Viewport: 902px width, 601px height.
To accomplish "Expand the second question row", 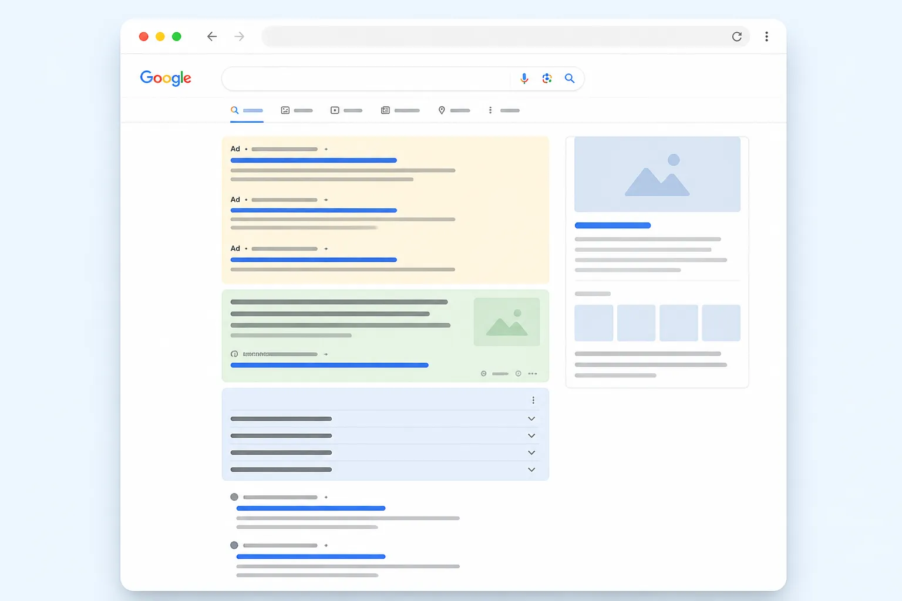I will pyautogui.click(x=385, y=435).
